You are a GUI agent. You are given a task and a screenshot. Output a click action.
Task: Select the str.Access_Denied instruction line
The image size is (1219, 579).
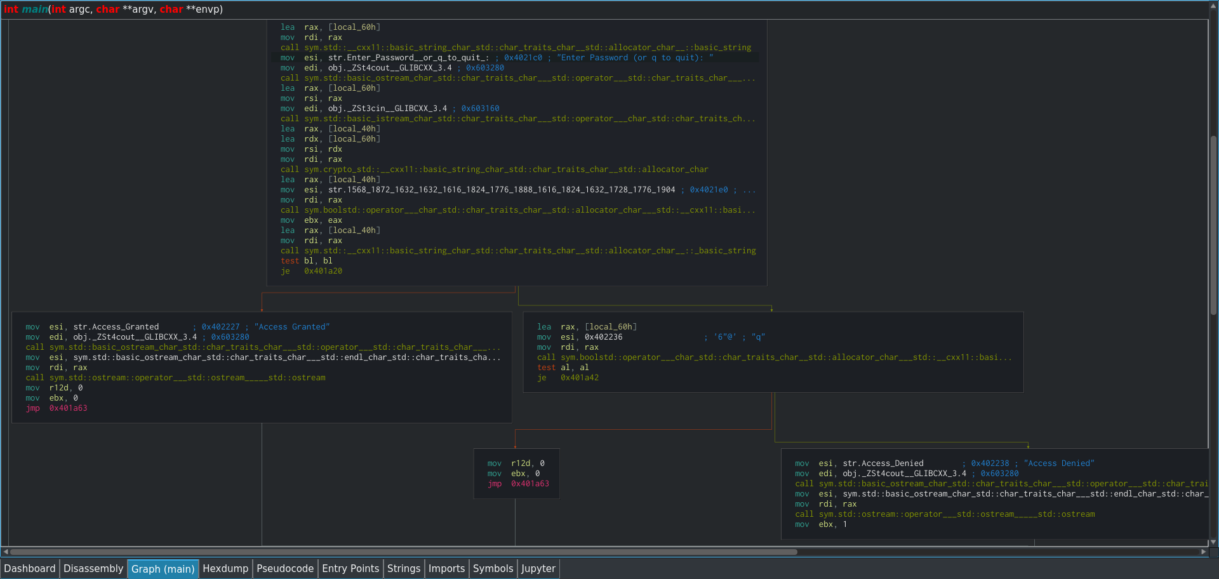click(945, 463)
